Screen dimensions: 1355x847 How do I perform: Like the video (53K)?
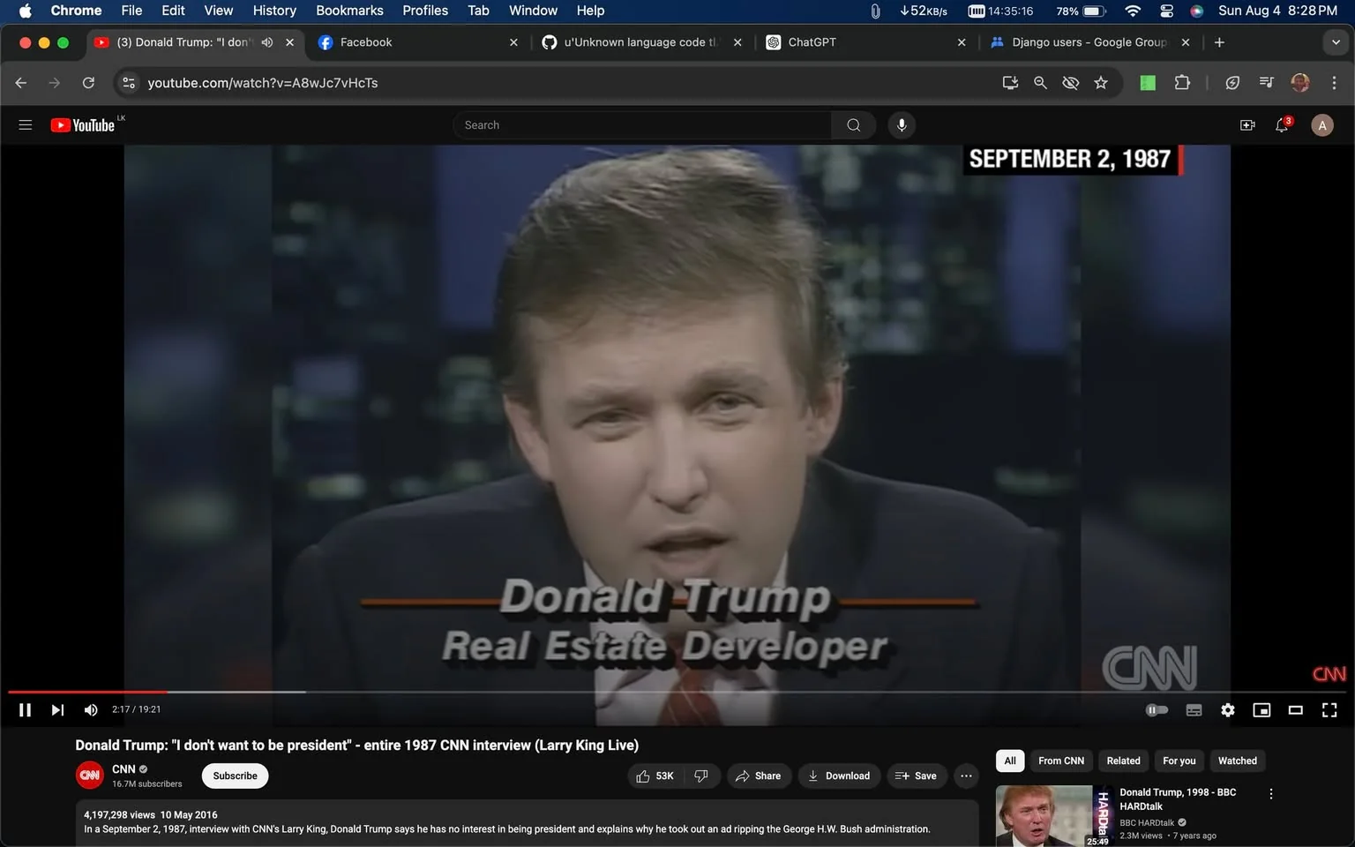[655, 776]
